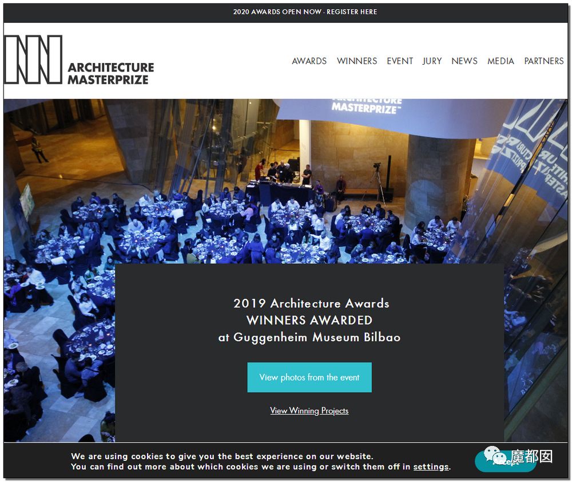This screenshot has width=572, height=482.
Task: Click the 2019 Architecture Awards heading
Action: pyautogui.click(x=311, y=303)
